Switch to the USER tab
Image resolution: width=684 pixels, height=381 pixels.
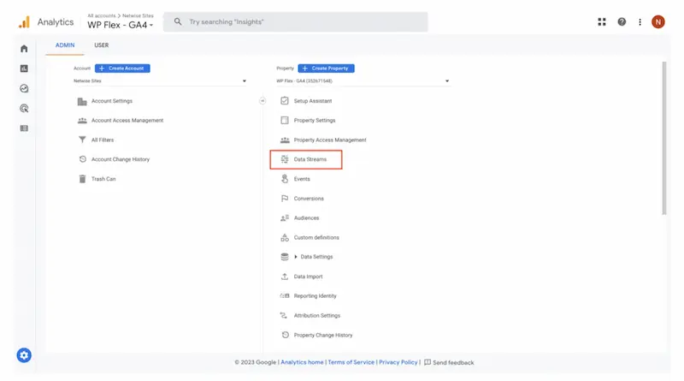(101, 45)
